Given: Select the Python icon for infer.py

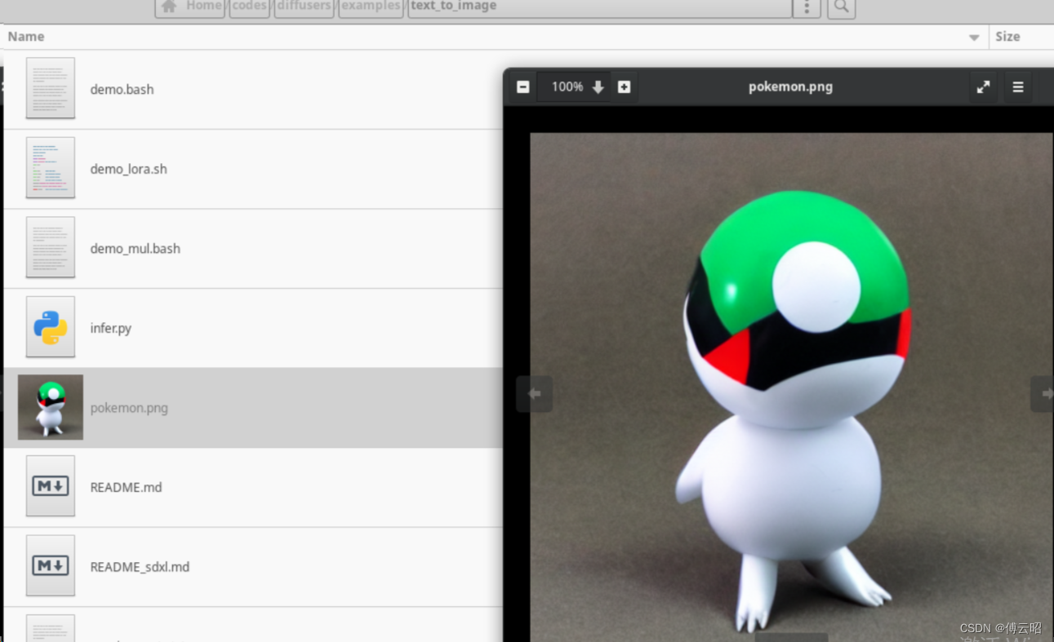Looking at the screenshot, I should (50, 327).
